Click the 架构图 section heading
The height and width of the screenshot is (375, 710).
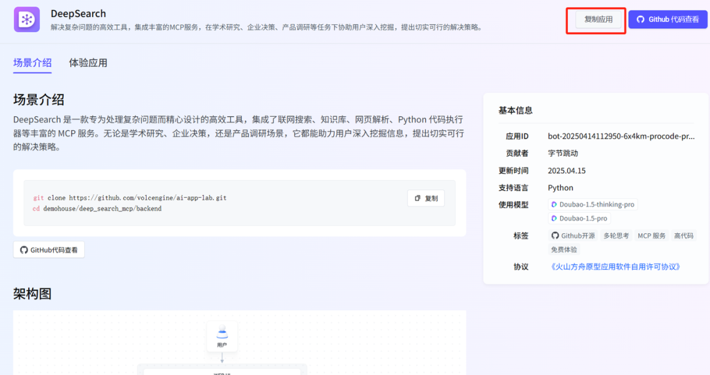(32, 294)
